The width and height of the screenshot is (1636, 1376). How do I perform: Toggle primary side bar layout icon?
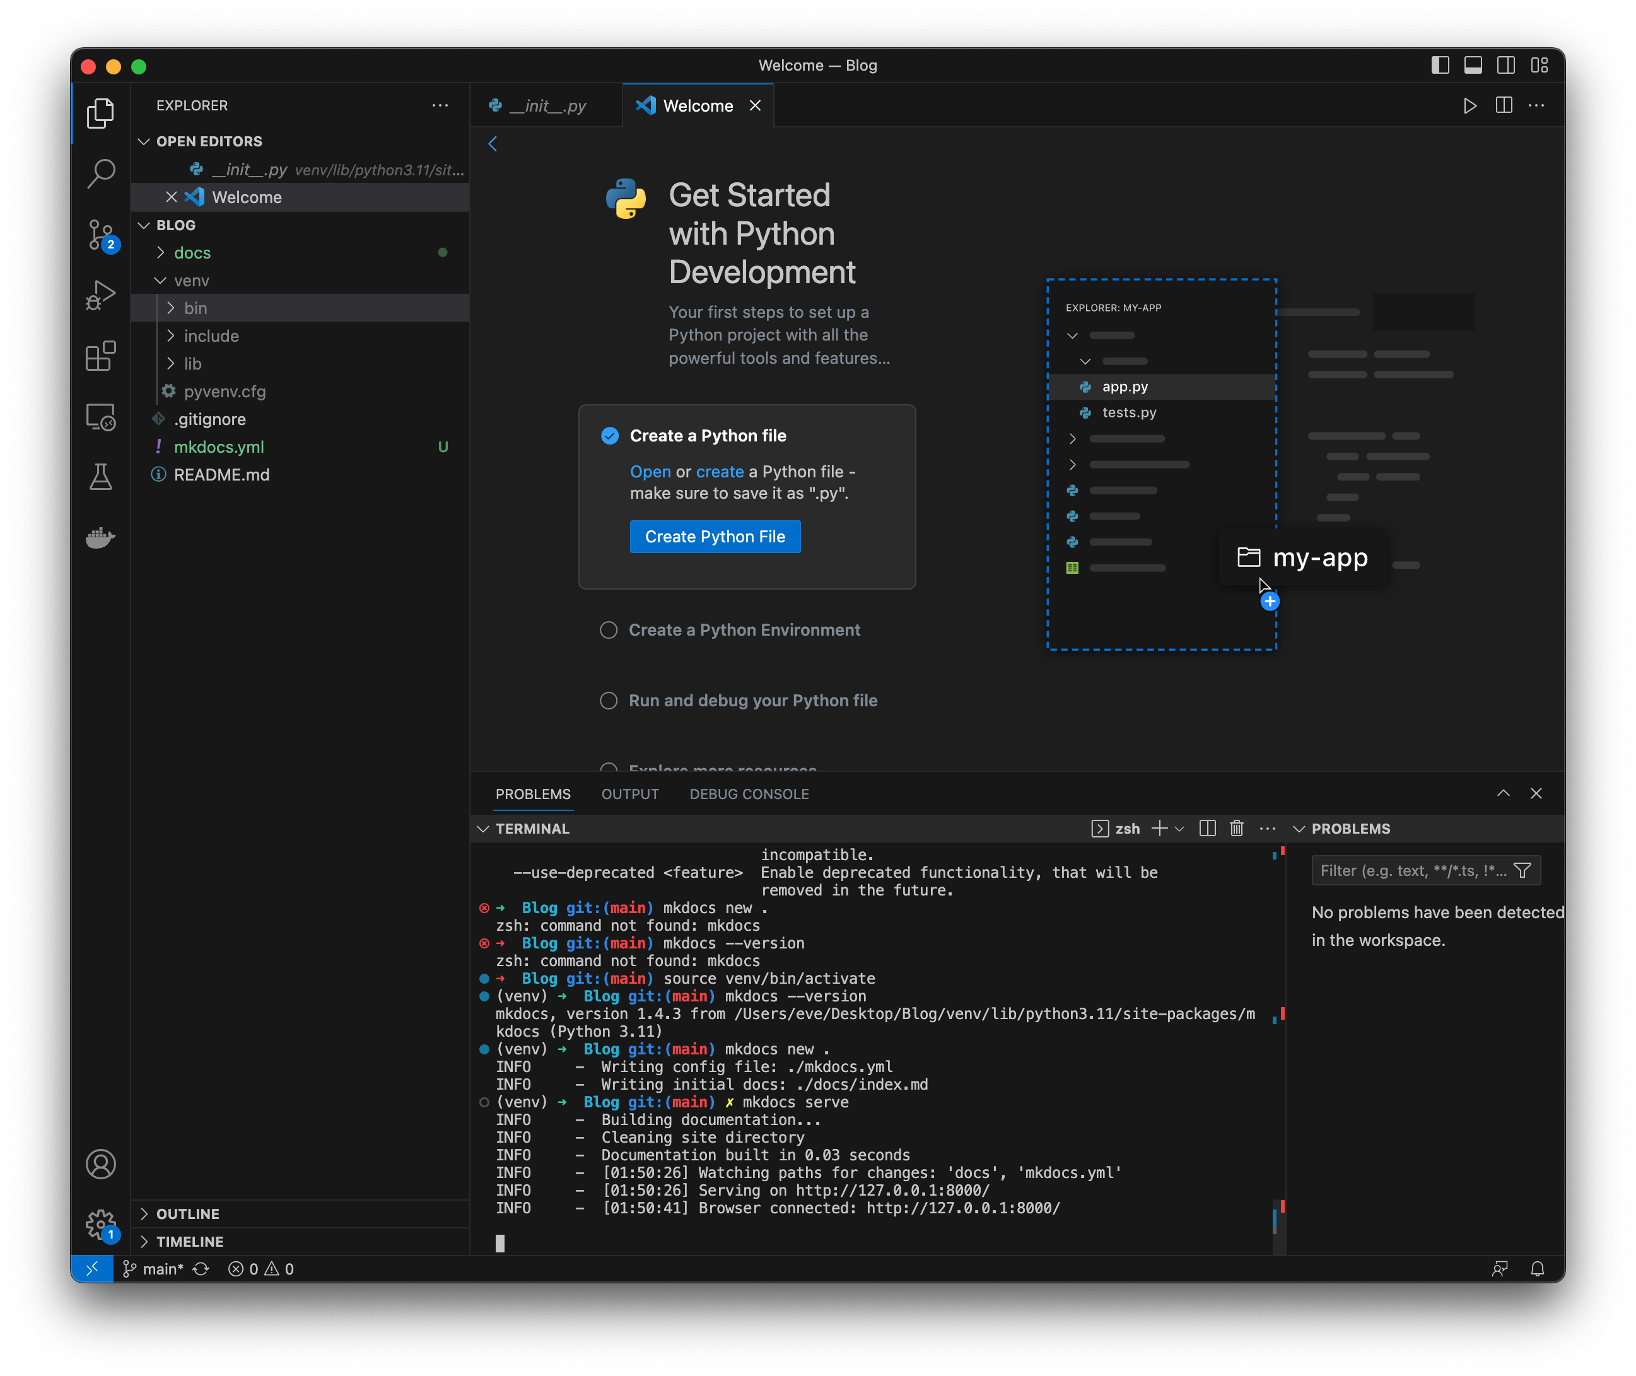tap(1440, 66)
